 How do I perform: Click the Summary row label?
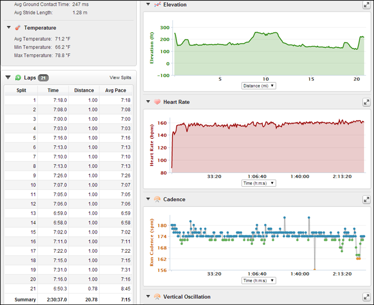25,299
